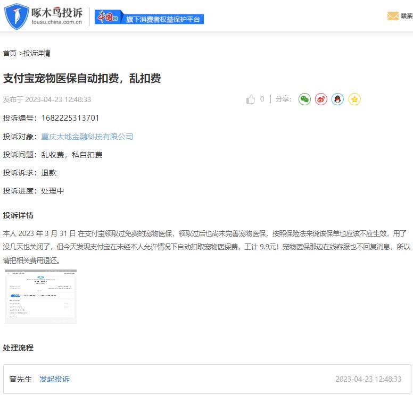Screen dimensions: 413x395
Task: Select complaint number 1682225313701
Action: click(70, 118)
